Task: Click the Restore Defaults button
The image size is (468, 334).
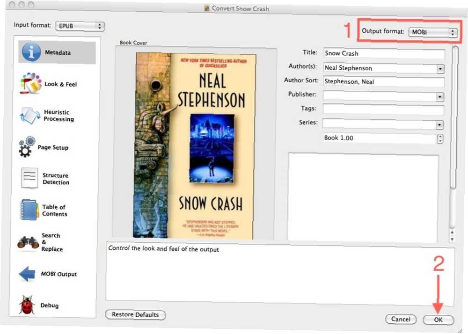Action: click(136, 315)
